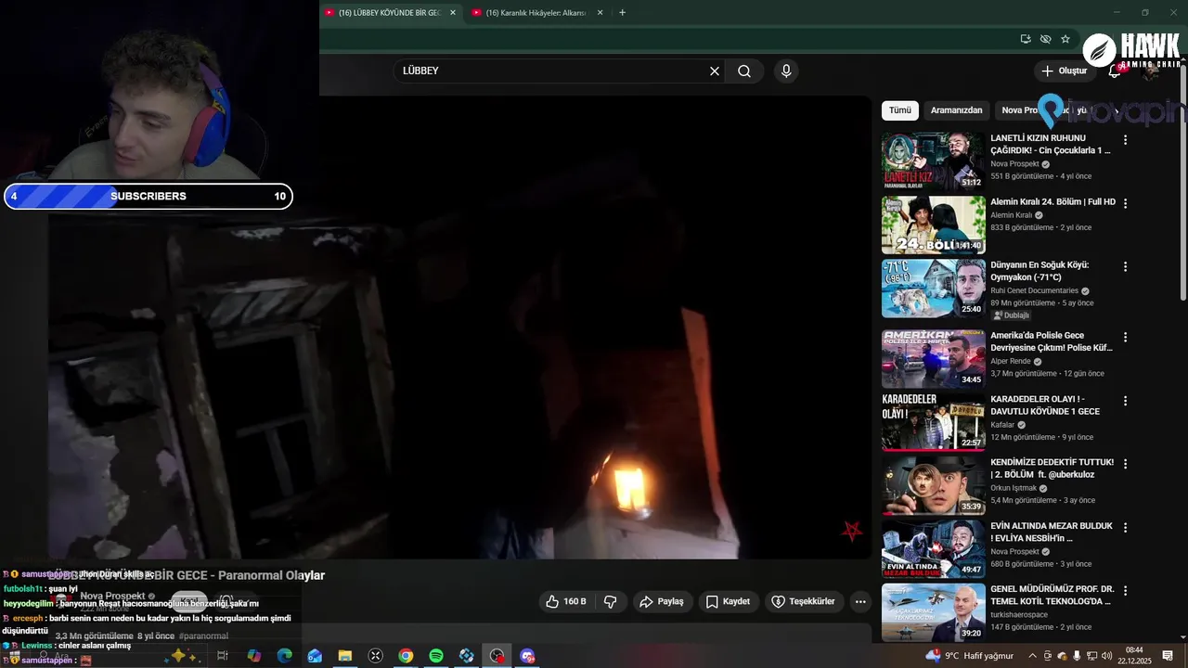Screen dimensions: 1188x668
Task: Open LANETLİ KIZIN RUHUNU video thumbnail
Action: pos(933,161)
